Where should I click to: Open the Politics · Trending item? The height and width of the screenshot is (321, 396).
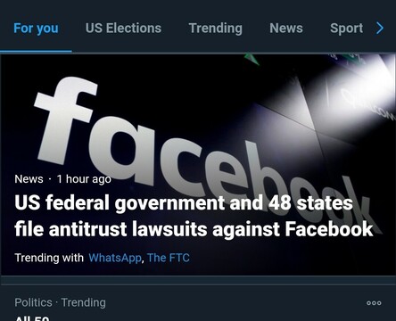(60, 302)
